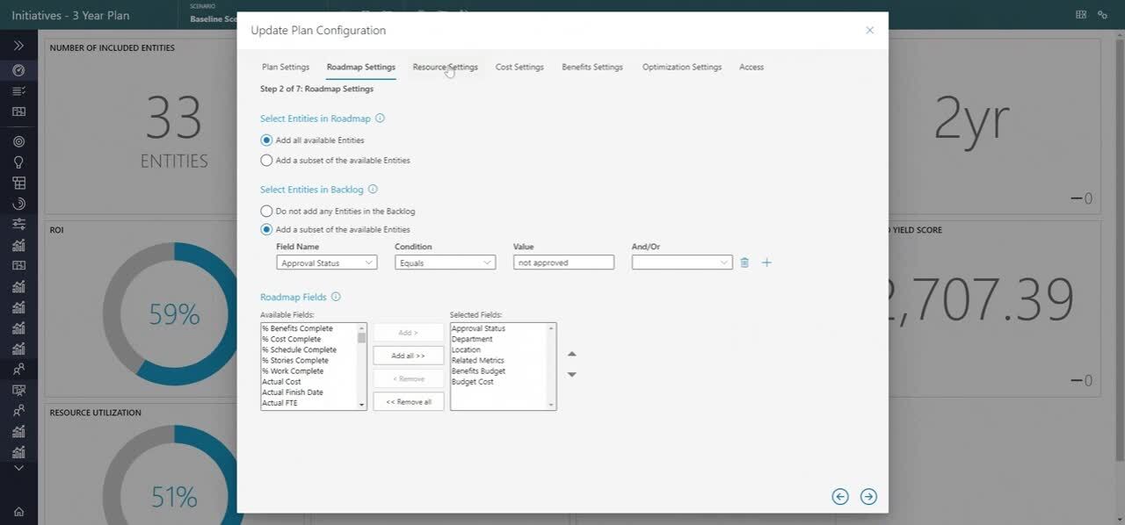Click the << Remove all button
1125x525 pixels.
pyautogui.click(x=409, y=401)
